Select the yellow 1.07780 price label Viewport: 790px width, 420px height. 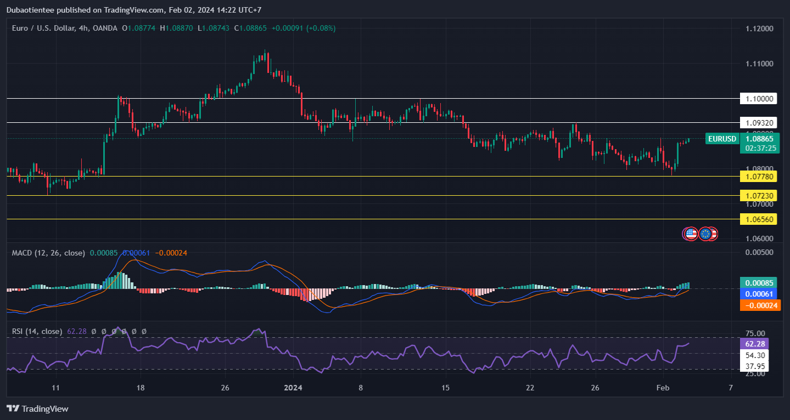pos(759,176)
